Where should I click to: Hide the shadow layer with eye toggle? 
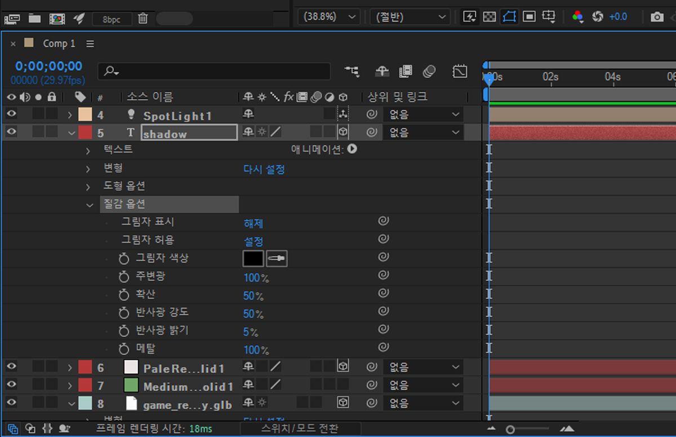coord(11,133)
